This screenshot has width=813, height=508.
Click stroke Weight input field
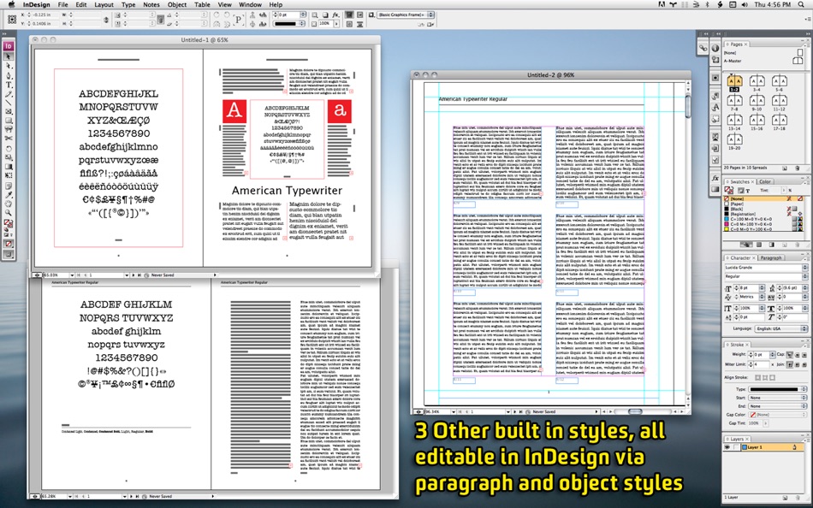[x=762, y=355]
